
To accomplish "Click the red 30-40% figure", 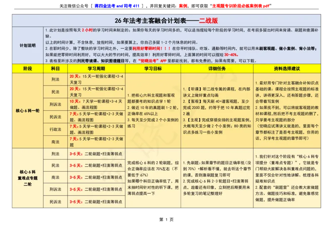I will 231,55.
